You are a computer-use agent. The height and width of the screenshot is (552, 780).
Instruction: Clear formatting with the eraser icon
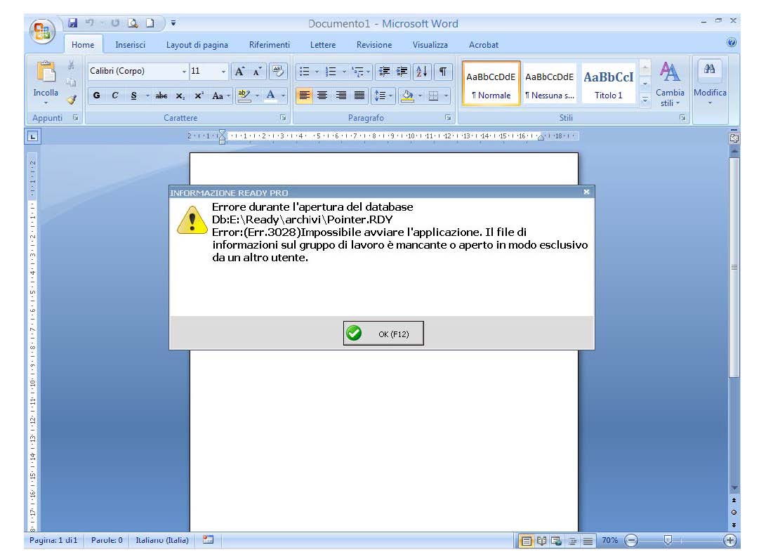(278, 71)
